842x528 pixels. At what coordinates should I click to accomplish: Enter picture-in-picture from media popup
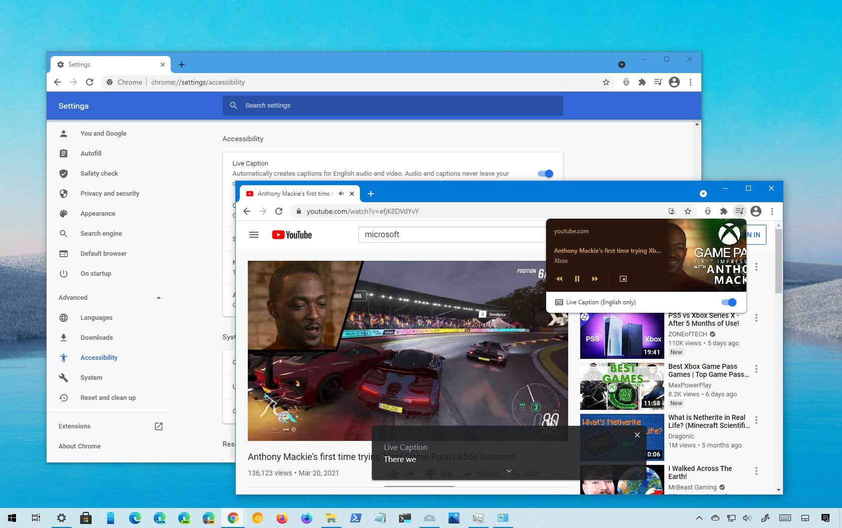point(623,279)
